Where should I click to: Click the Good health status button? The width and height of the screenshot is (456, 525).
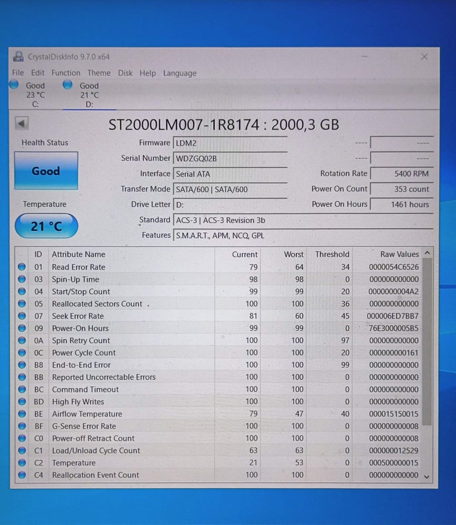pyautogui.click(x=46, y=171)
